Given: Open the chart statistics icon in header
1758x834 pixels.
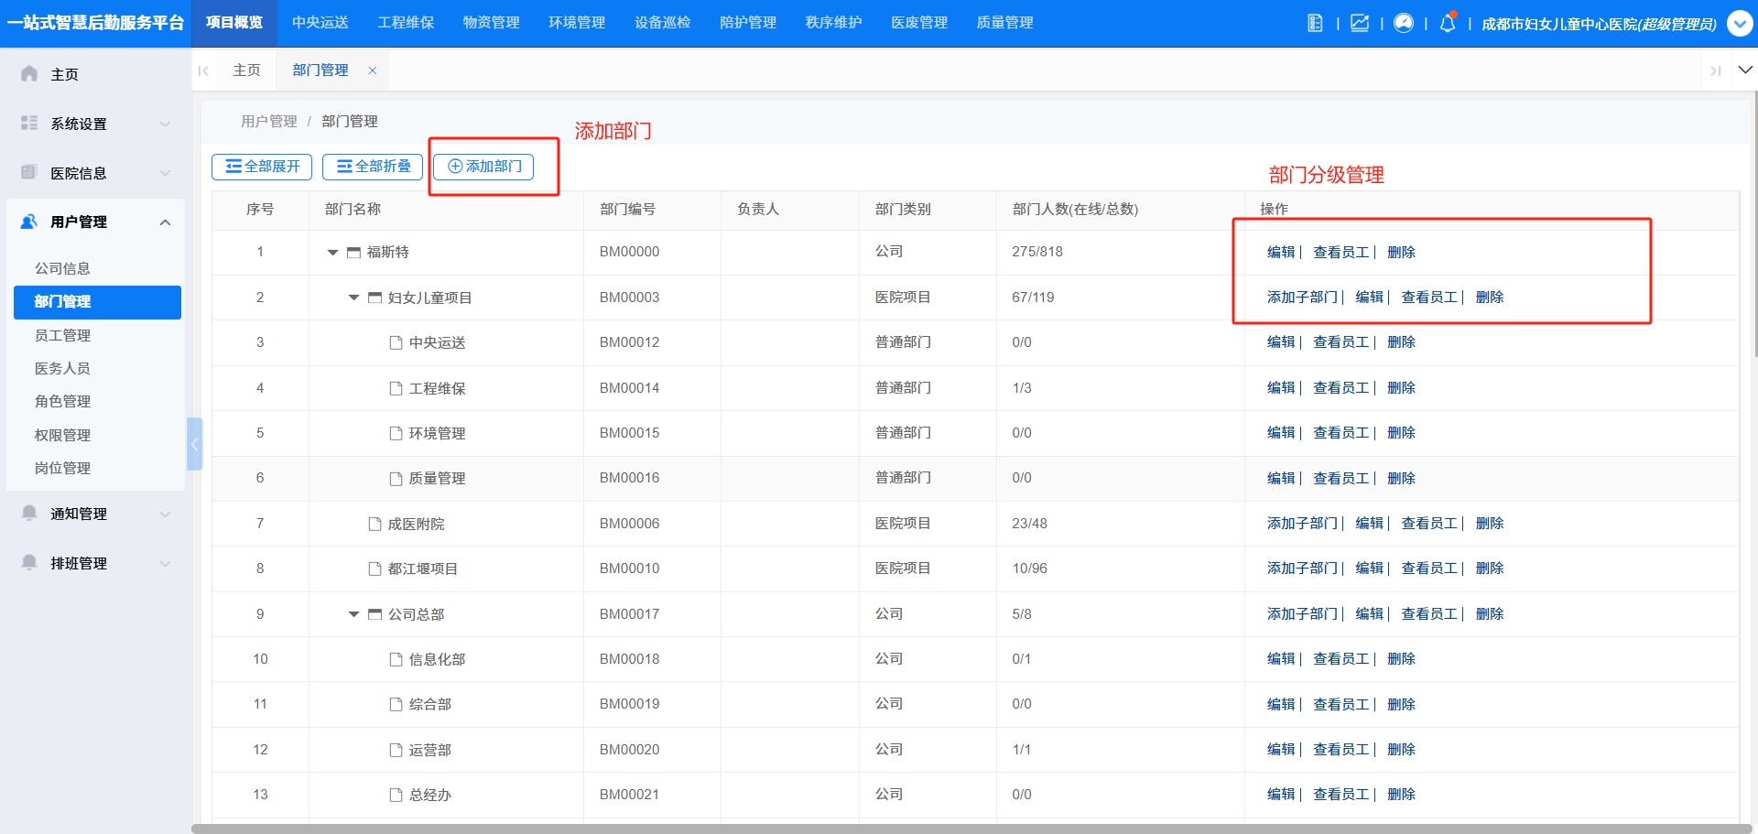Looking at the screenshot, I should 1360,23.
